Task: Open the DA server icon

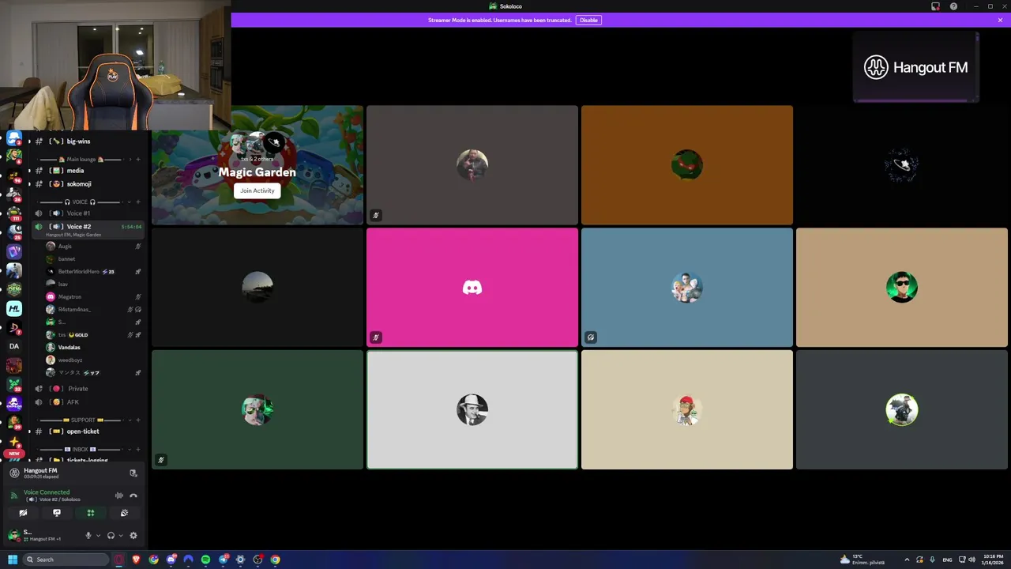Action: pyautogui.click(x=14, y=346)
